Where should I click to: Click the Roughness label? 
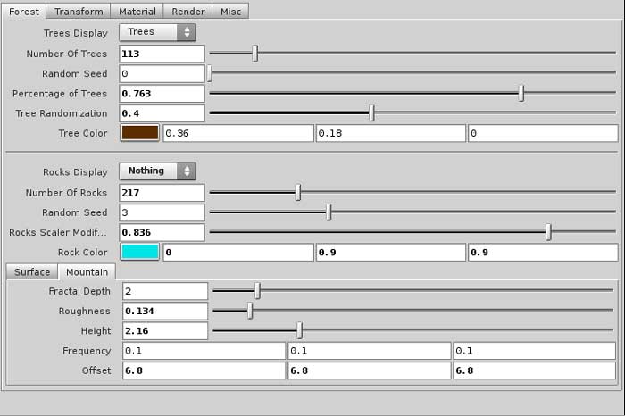[x=85, y=312]
